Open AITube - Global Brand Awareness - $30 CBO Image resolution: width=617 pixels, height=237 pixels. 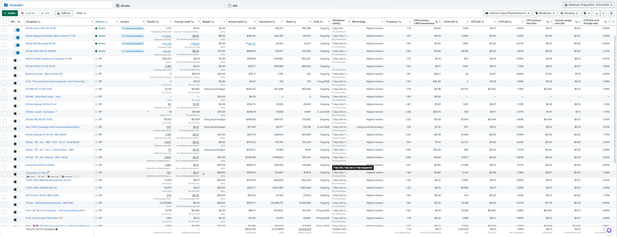49,203
